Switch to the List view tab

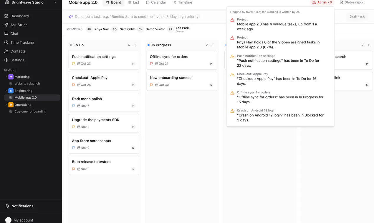[134, 3]
